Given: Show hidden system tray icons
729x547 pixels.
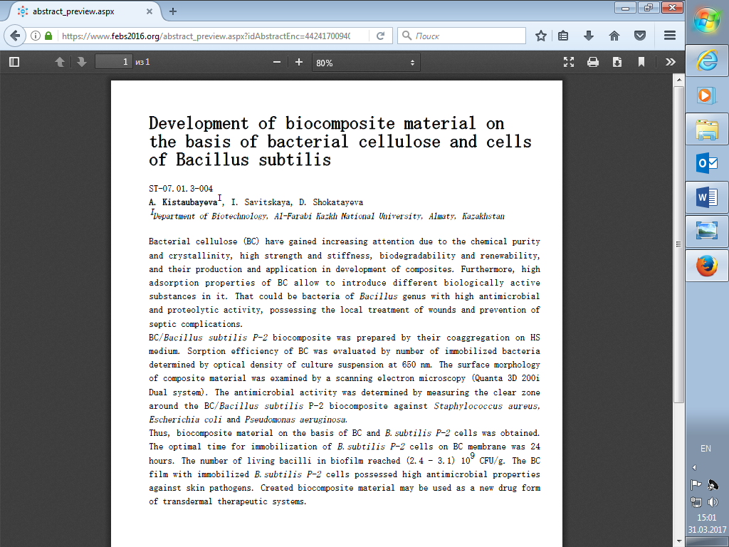Looking at the screenshot, I should pyautogui.click(x=694, y=467).
